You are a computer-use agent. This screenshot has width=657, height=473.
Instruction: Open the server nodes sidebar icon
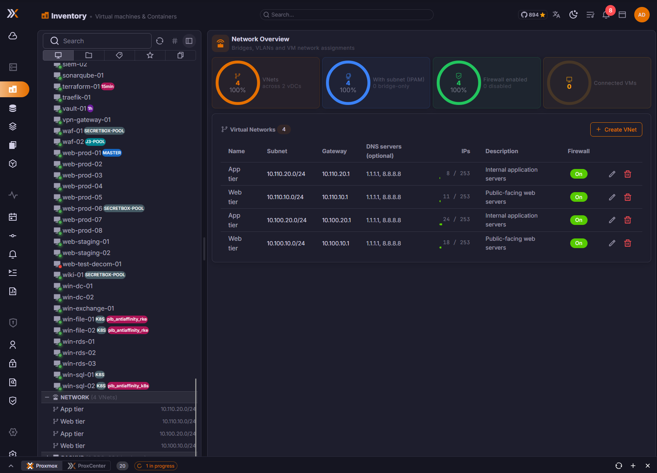[13, 67]
